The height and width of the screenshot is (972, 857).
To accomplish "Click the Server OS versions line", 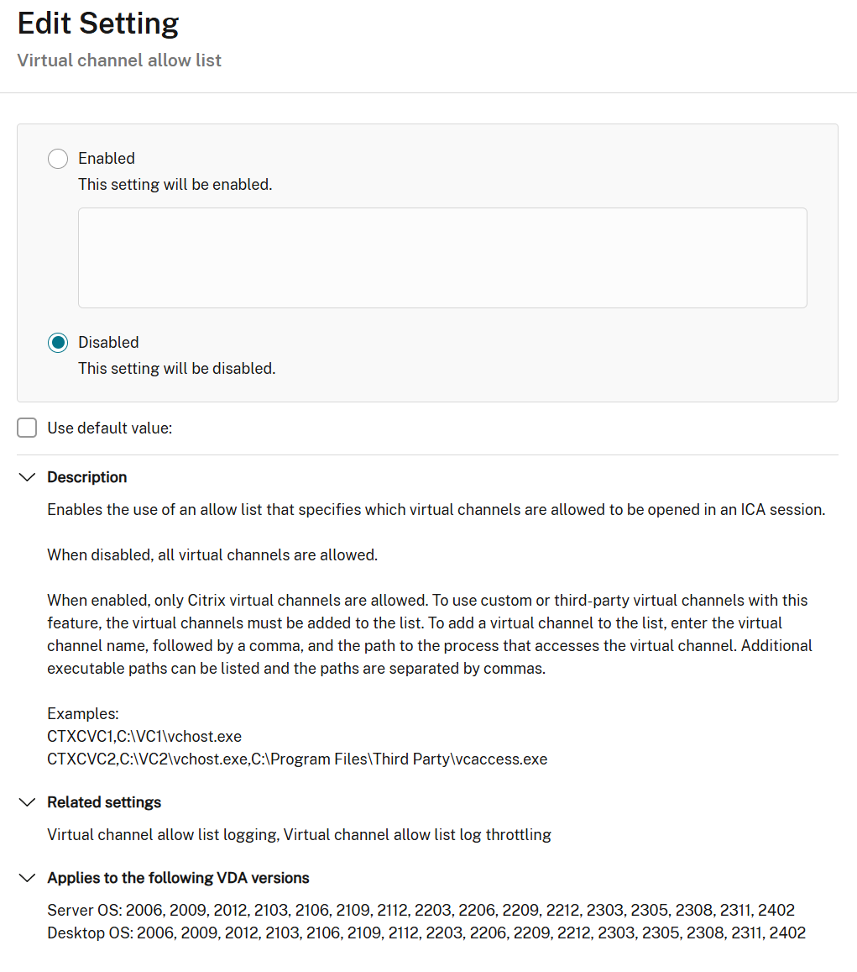I will click(x=421, y=911).
